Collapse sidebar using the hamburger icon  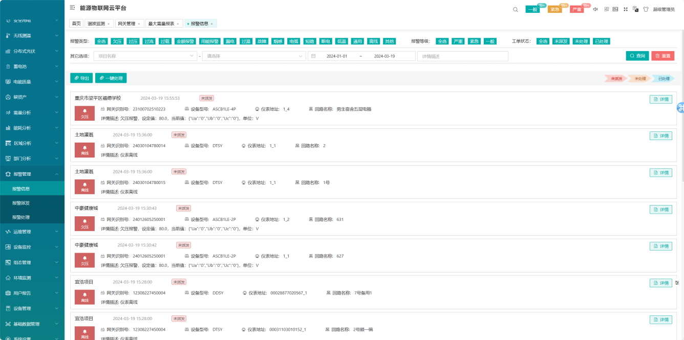(72, 8)
